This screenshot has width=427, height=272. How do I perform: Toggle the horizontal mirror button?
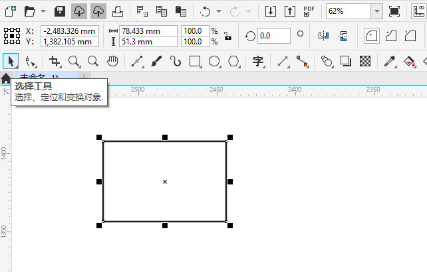click(x=323, y=36)
